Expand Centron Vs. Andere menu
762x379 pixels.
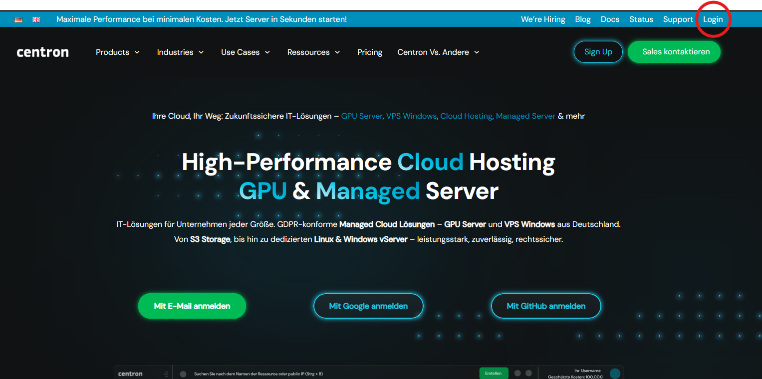coord(438,52)
